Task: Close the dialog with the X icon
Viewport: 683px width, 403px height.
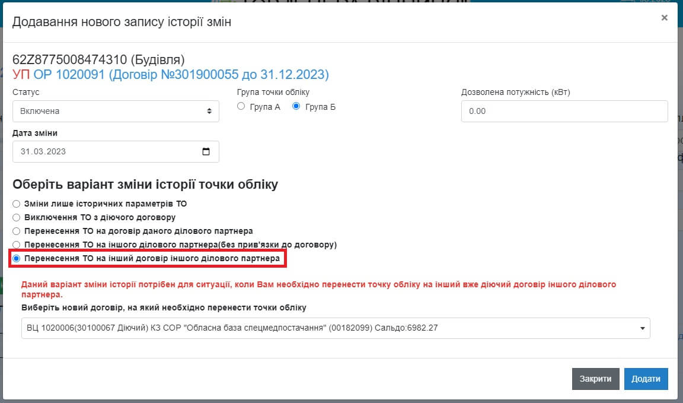Action: (x=664, y=18)
